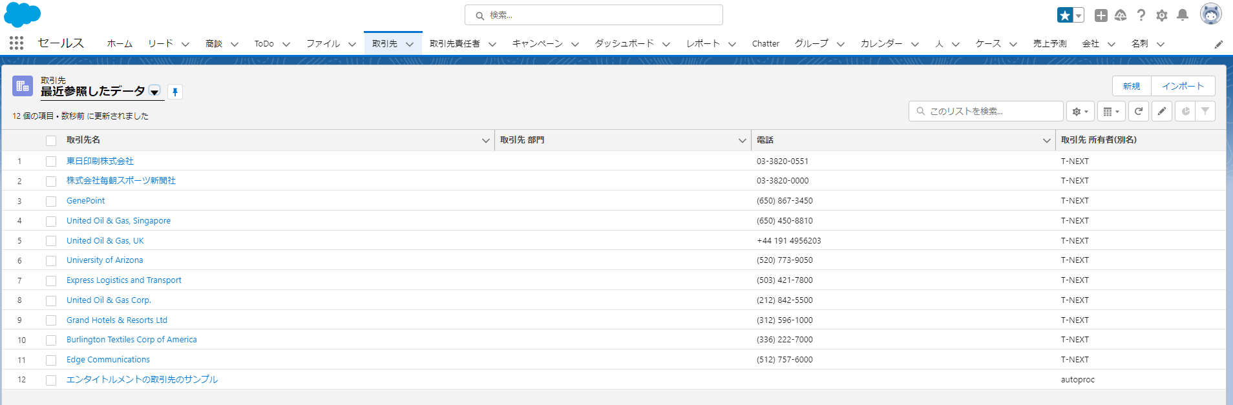
Task: Open 売上予測 tab
Action: click(1049, 43)
